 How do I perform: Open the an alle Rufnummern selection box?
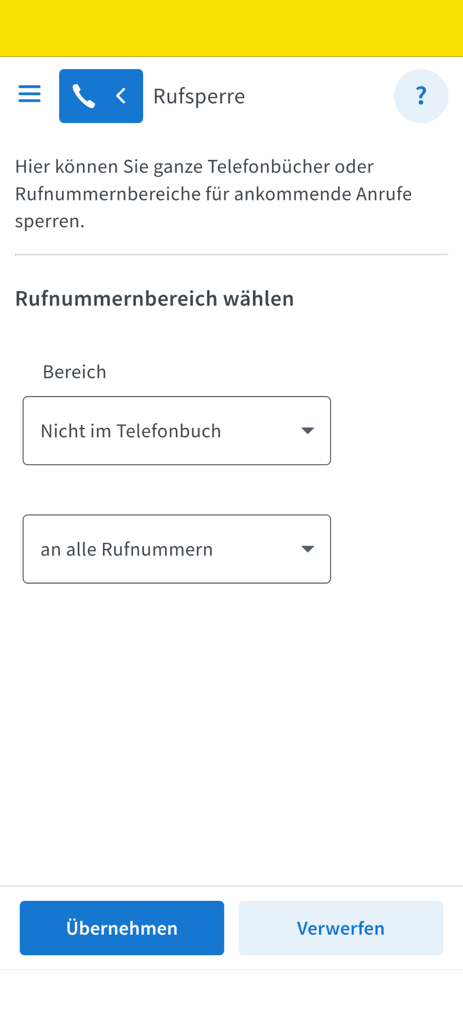coord(161,549)
